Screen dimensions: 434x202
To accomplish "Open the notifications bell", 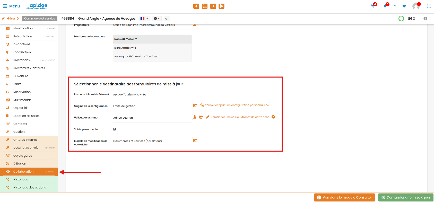I will [385, 6].
